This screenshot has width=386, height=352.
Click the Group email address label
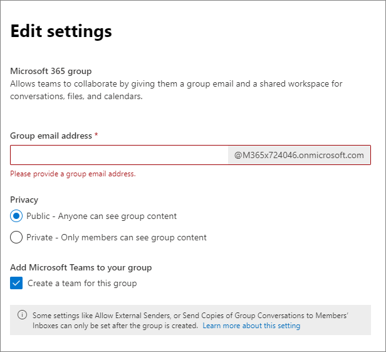(x=51, y=136)
